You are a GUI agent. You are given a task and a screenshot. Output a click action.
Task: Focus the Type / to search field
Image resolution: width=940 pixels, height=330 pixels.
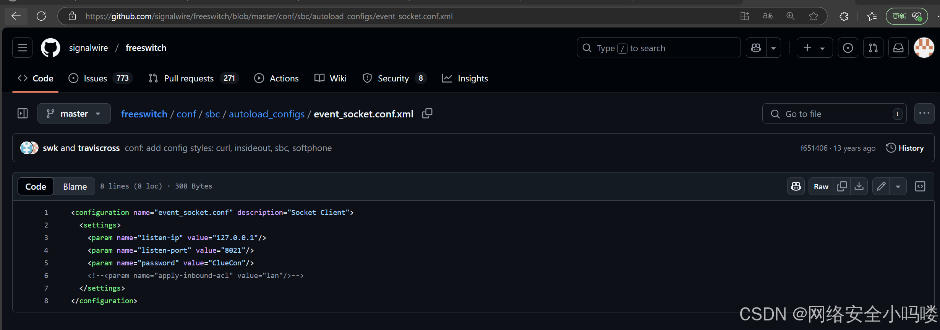coord(659,48)
